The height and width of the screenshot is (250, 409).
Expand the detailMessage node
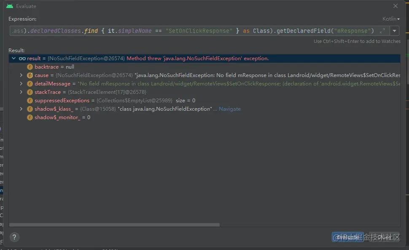21,84
